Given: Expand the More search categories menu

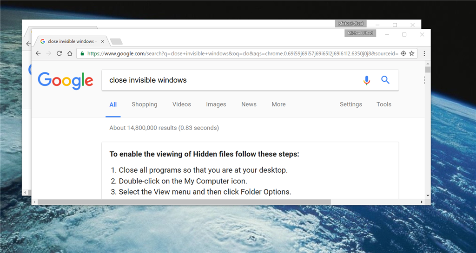Looking at the screenshot, I should pyautogui.click(x=278, y=104).
